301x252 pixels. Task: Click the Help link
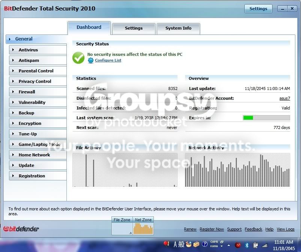tap(269, 229)
